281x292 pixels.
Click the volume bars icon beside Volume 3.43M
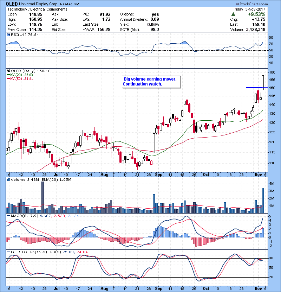point(8,179)
